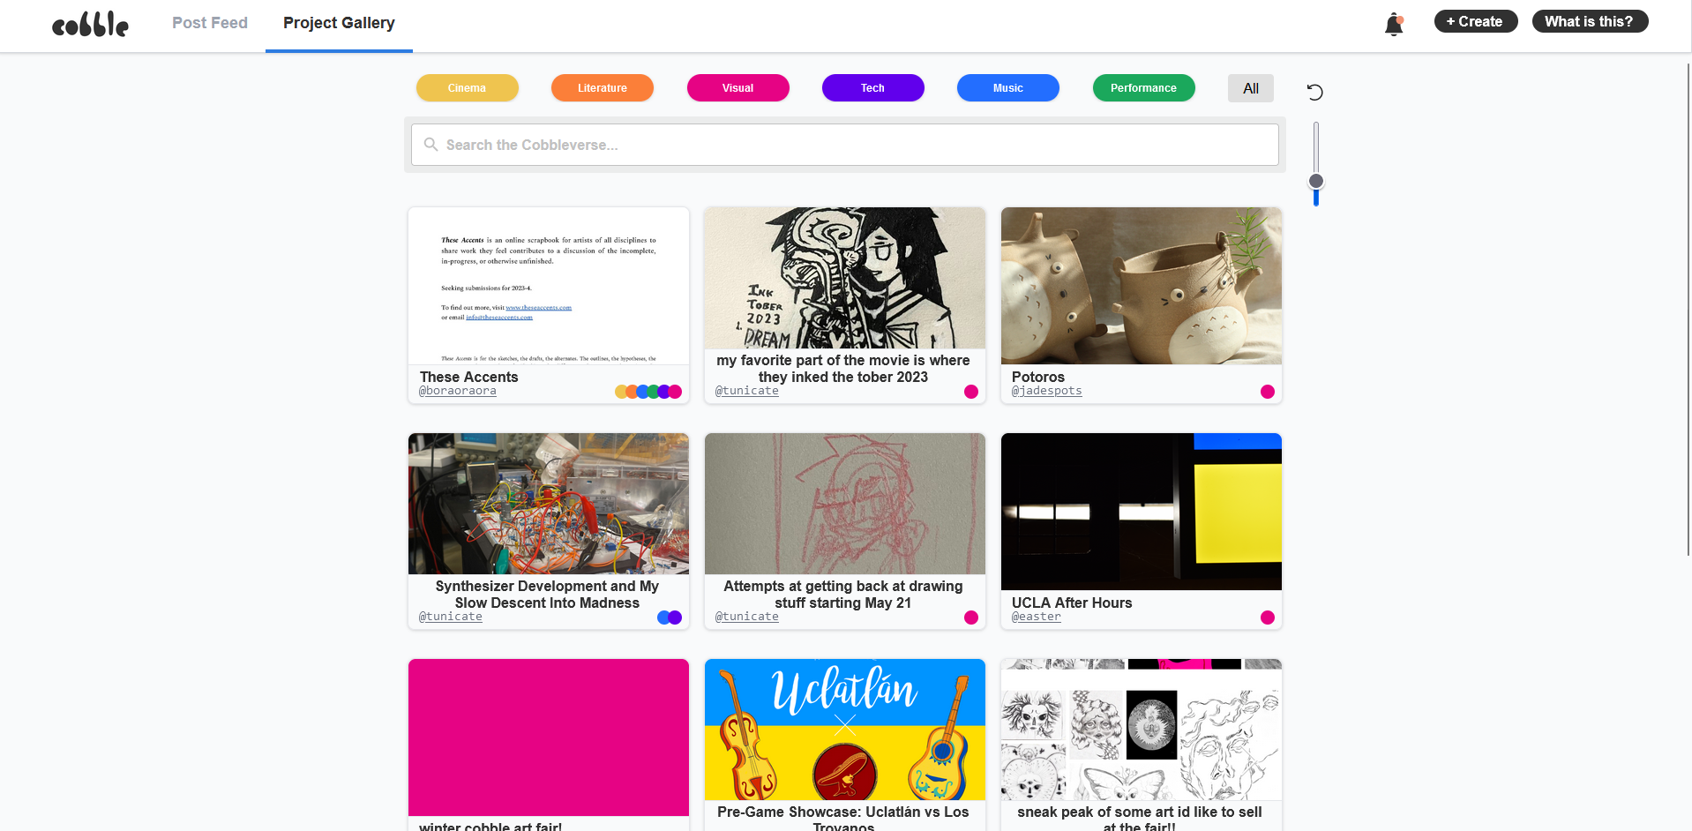
Task: Click sneak peak of some art title
Action: point(1140,819)
